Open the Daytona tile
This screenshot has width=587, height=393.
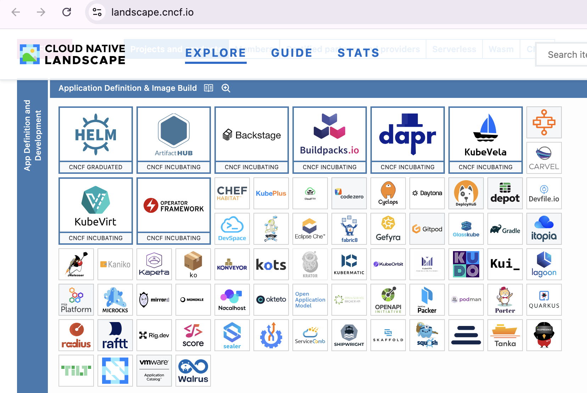(x=427, y=193)
